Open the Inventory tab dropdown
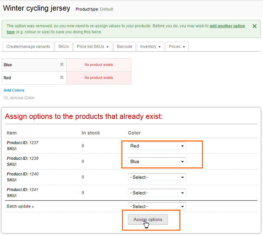Viewport: 263px width, 235px height. [150, 47]
